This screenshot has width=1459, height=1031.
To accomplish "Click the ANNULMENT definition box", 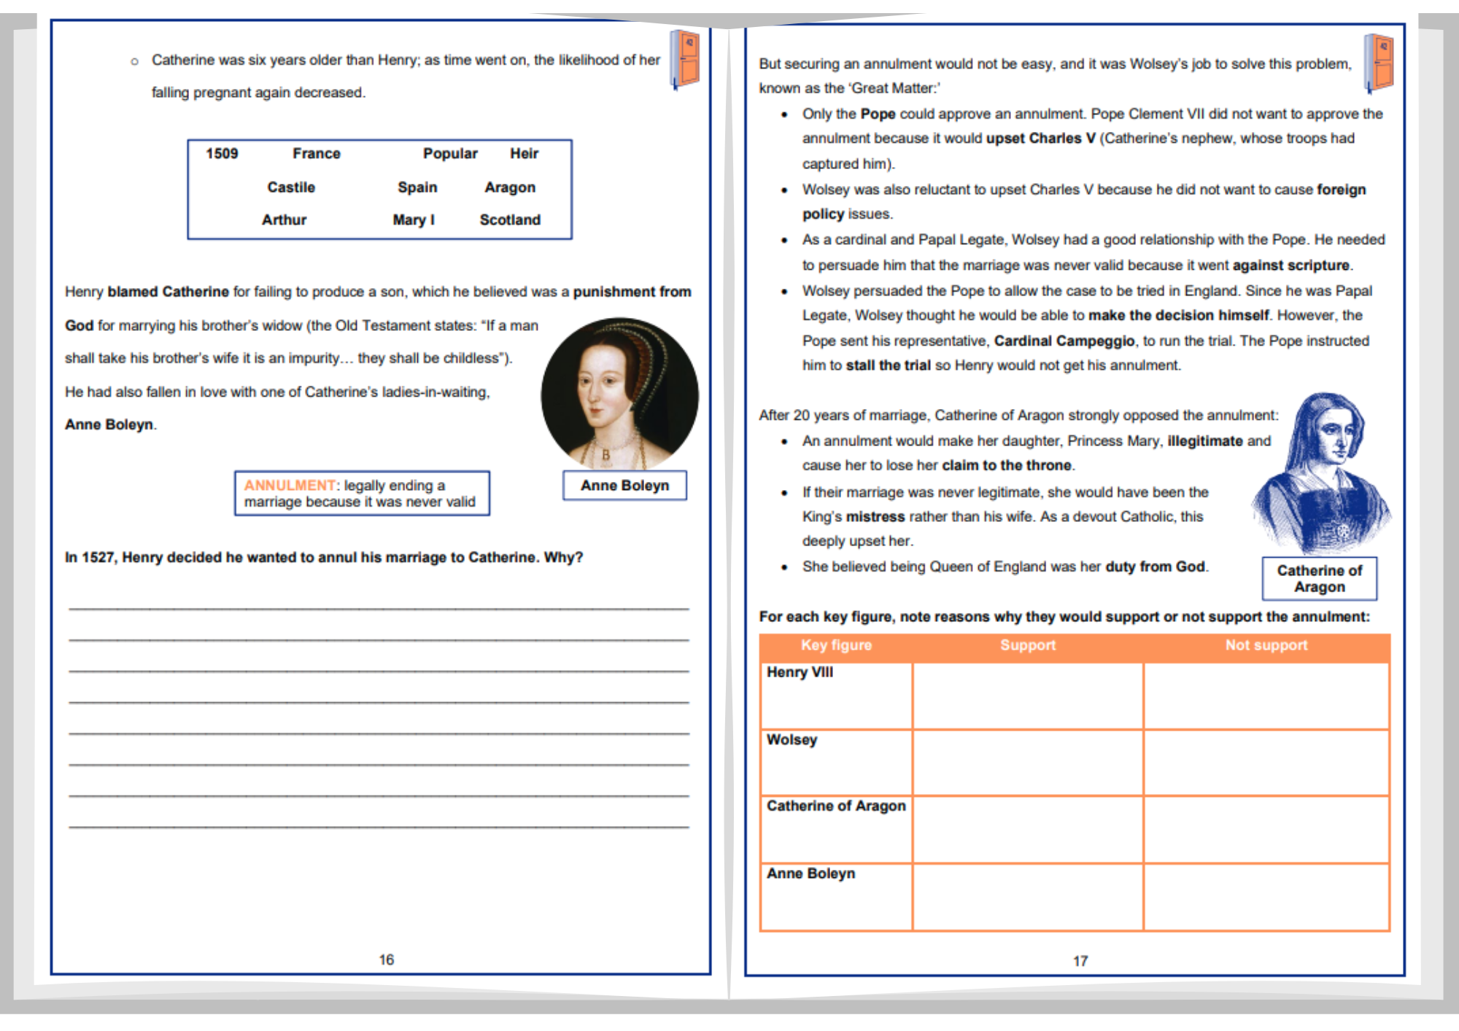I will 362,494.
